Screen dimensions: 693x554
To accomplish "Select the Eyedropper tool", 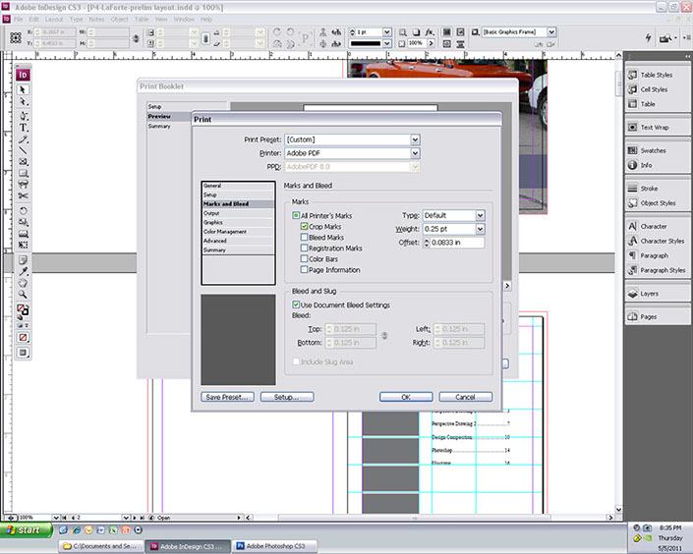I will [23, 271].
